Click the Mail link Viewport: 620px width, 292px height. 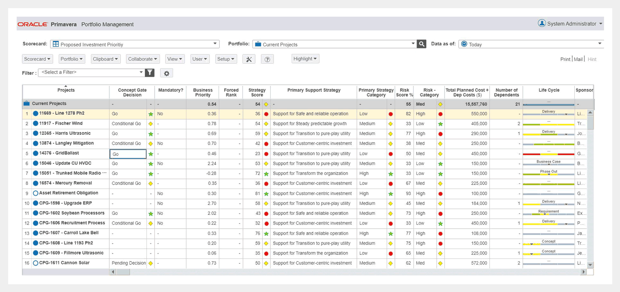(578, 59)
